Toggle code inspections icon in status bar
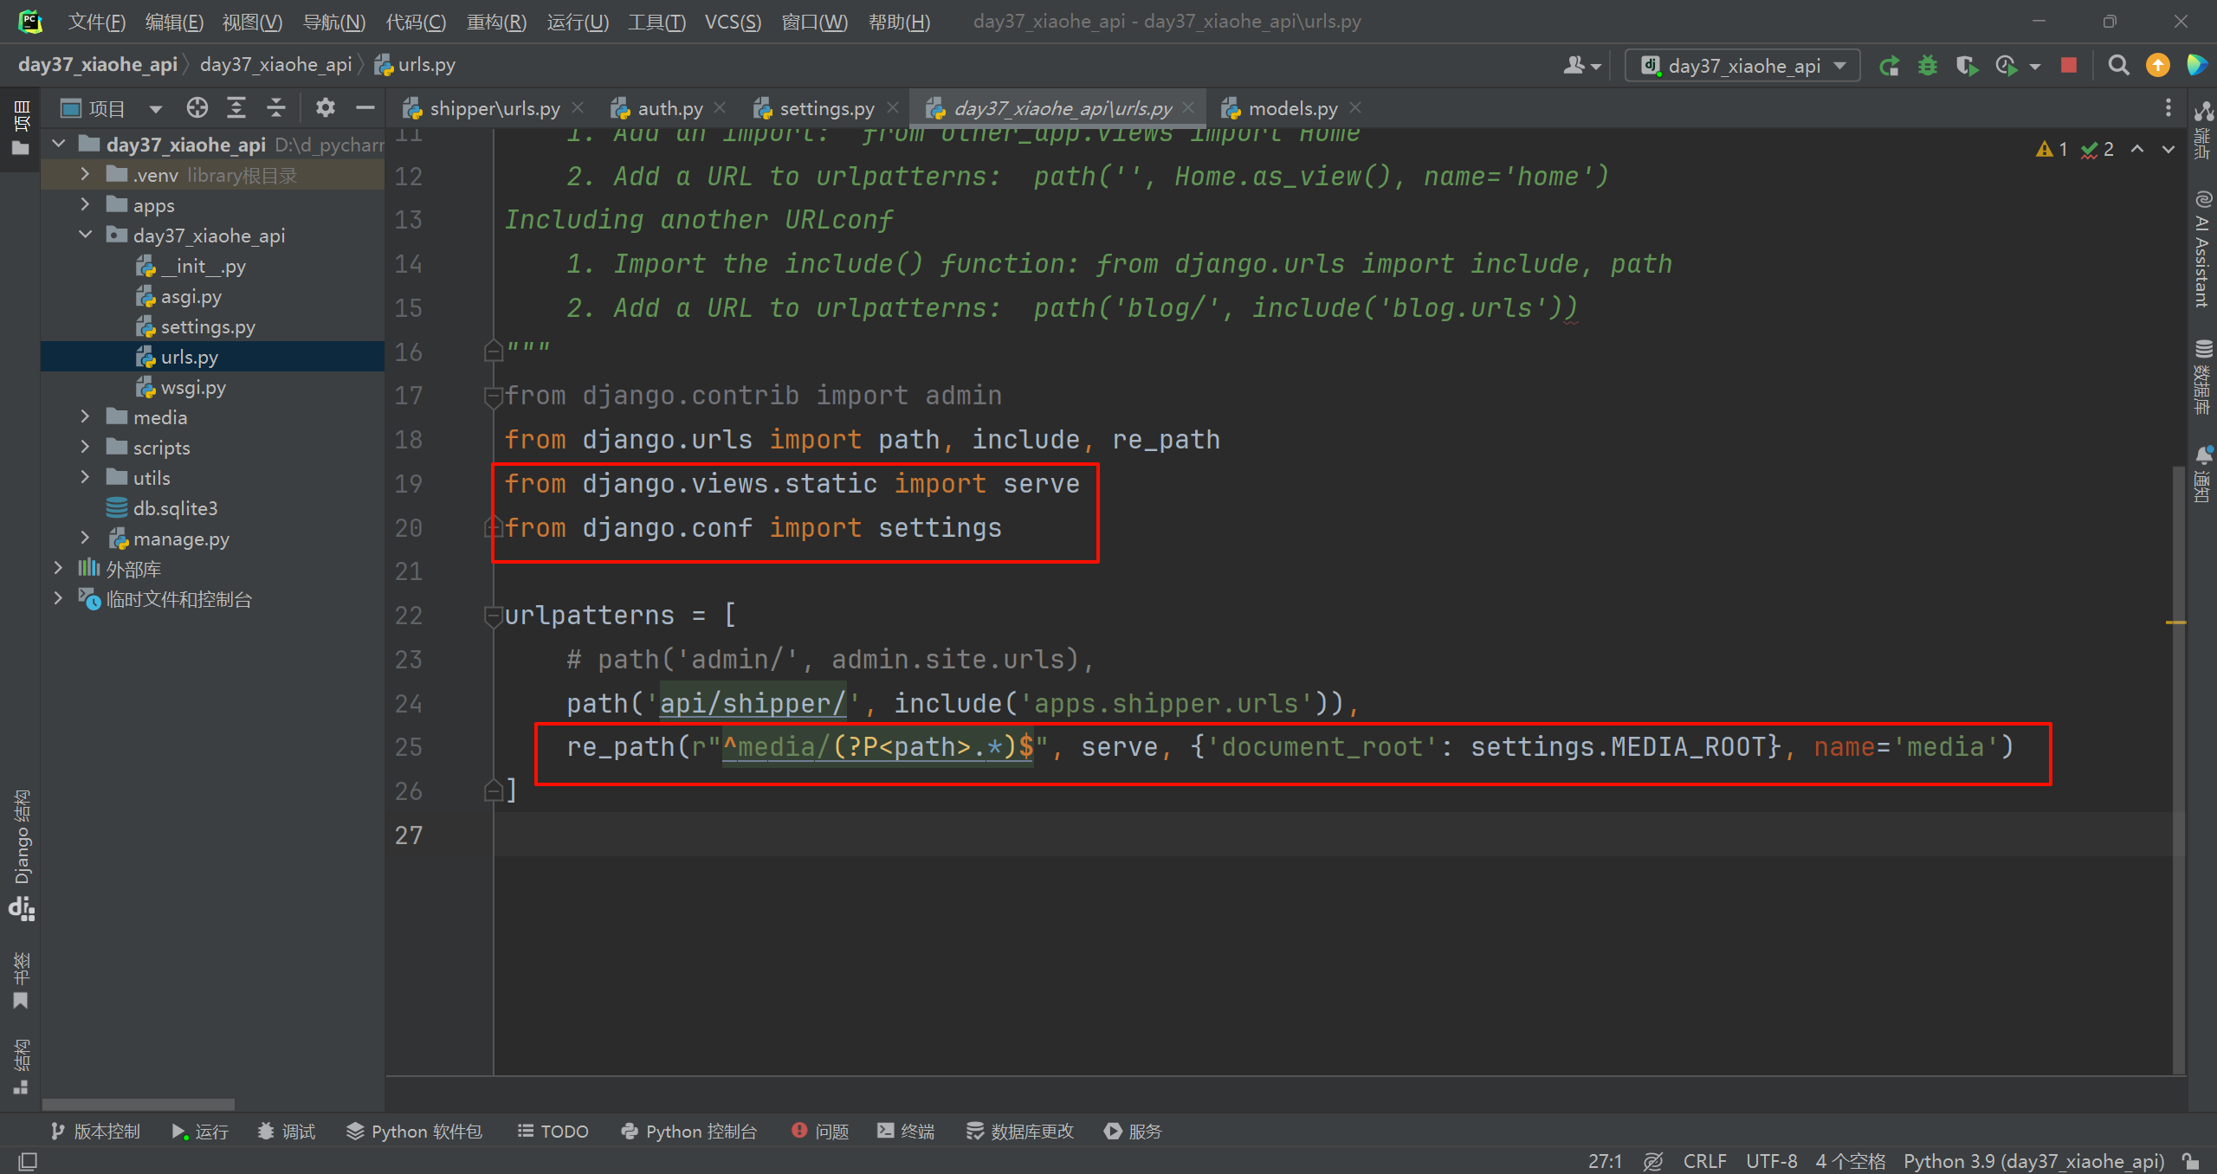Screen dimensions: 2217x1174 point(1653,1161)
